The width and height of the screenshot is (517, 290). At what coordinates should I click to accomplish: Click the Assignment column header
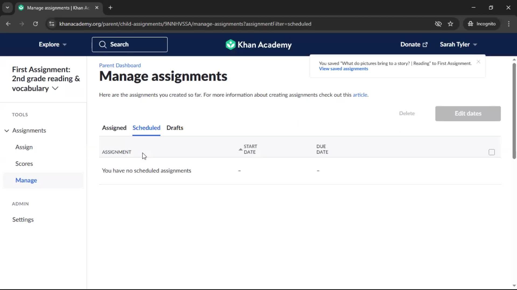tap(117, 152)
